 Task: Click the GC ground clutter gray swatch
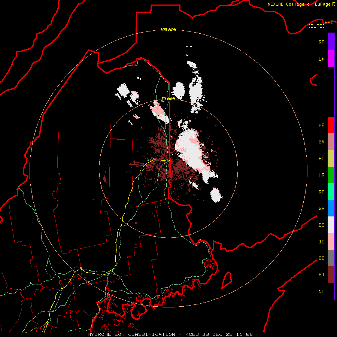(331, 258)
